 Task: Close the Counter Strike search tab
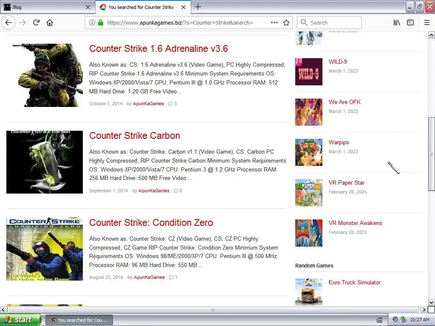[x=184, y=7]
